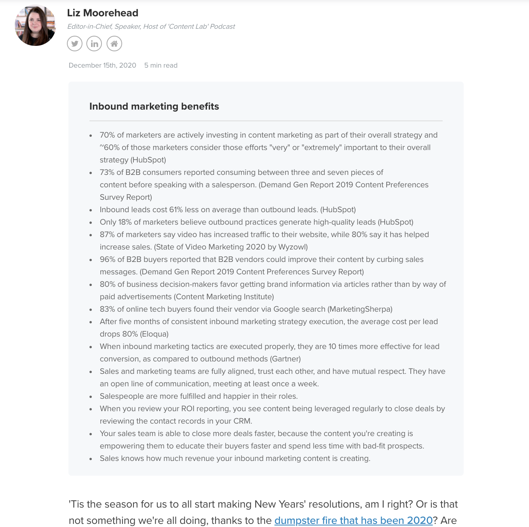The width and height of the screenshot is (529, 527).
Task: Click Liz Moorehead's profile photo
Action: click(35, 25)
